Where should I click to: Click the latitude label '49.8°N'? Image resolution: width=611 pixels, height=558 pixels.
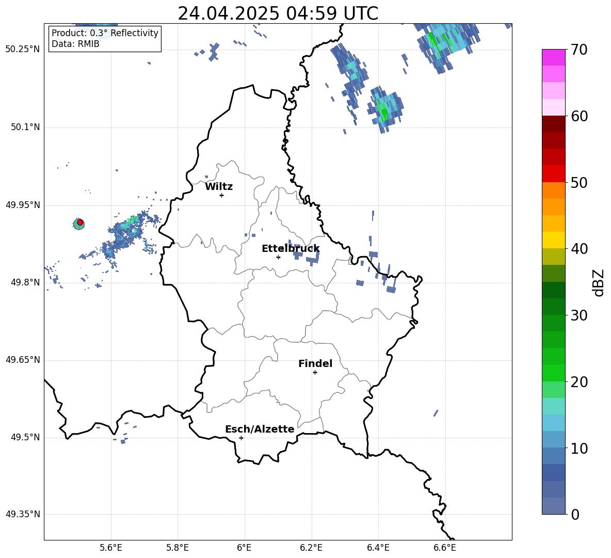click(x=25, y=282)
